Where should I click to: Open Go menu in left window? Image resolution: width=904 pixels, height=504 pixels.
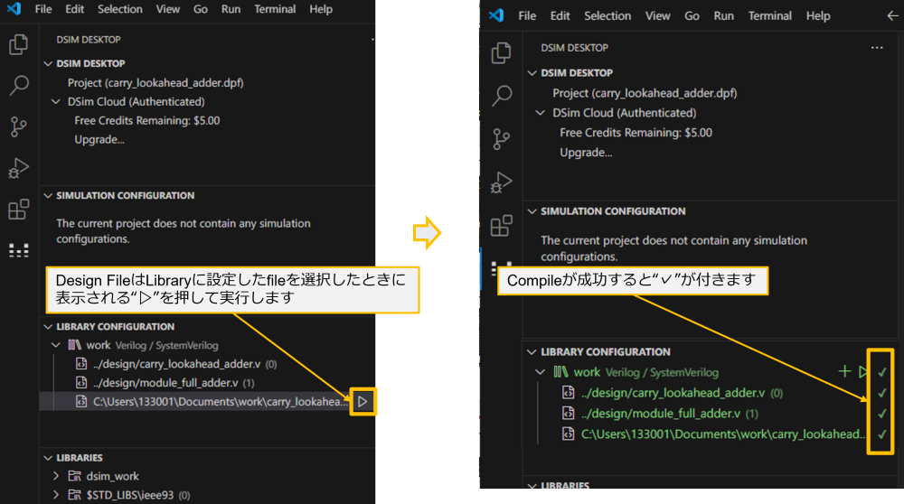201,9
